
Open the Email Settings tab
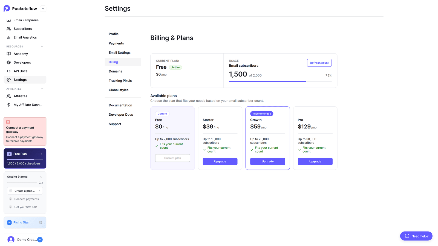tap(123, 52)
